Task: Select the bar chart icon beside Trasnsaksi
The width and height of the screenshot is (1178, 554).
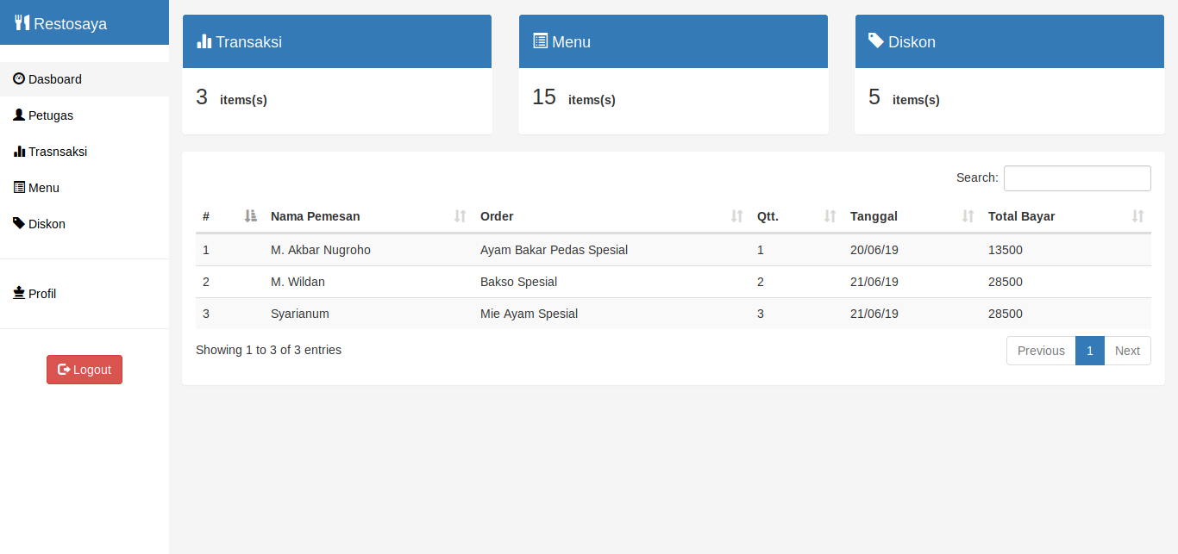Action: (x=17, y=151)
